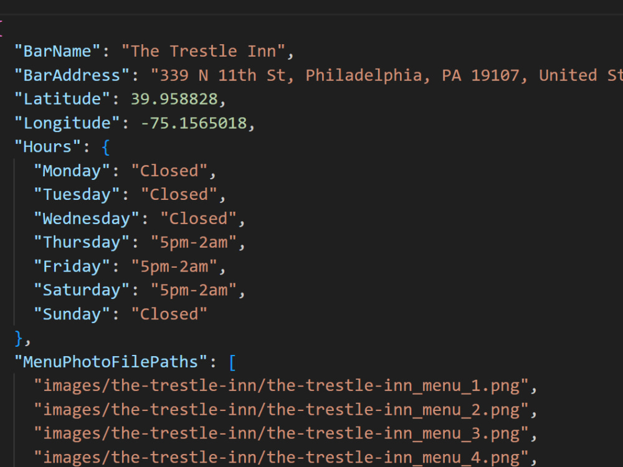
Task: Select Saturday's "5pm-2am" value
Action: point(194,290)
